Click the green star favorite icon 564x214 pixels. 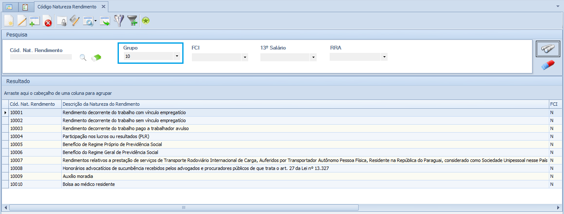[x=146, y=21]
